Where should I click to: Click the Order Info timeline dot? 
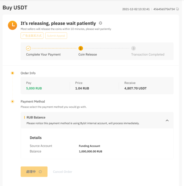[12, 73]
